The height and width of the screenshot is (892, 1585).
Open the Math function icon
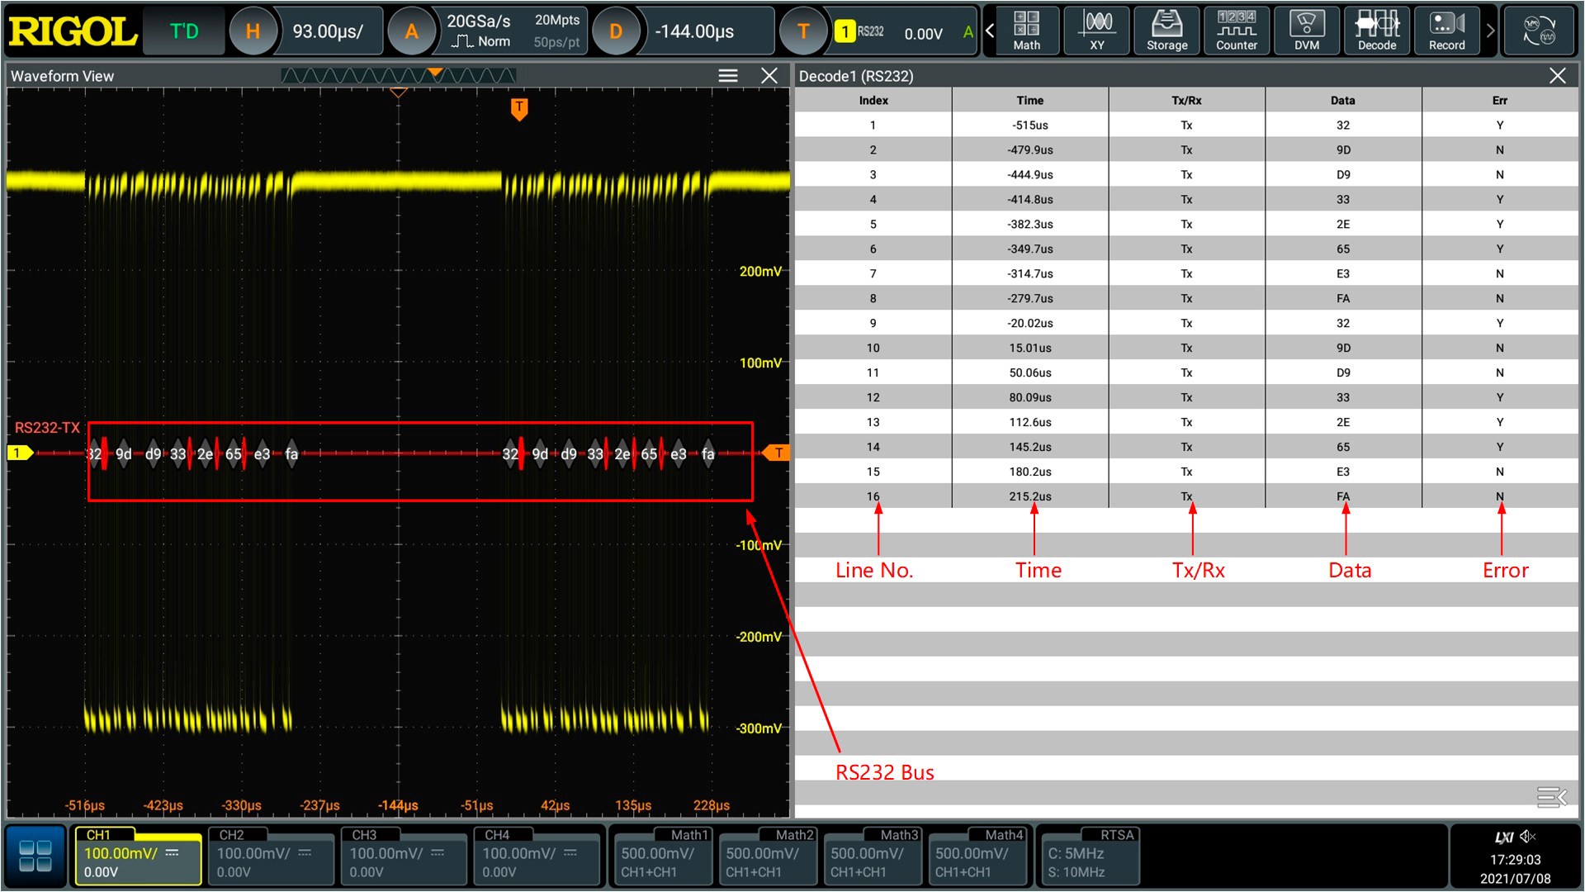click(x=1026, y=31)
